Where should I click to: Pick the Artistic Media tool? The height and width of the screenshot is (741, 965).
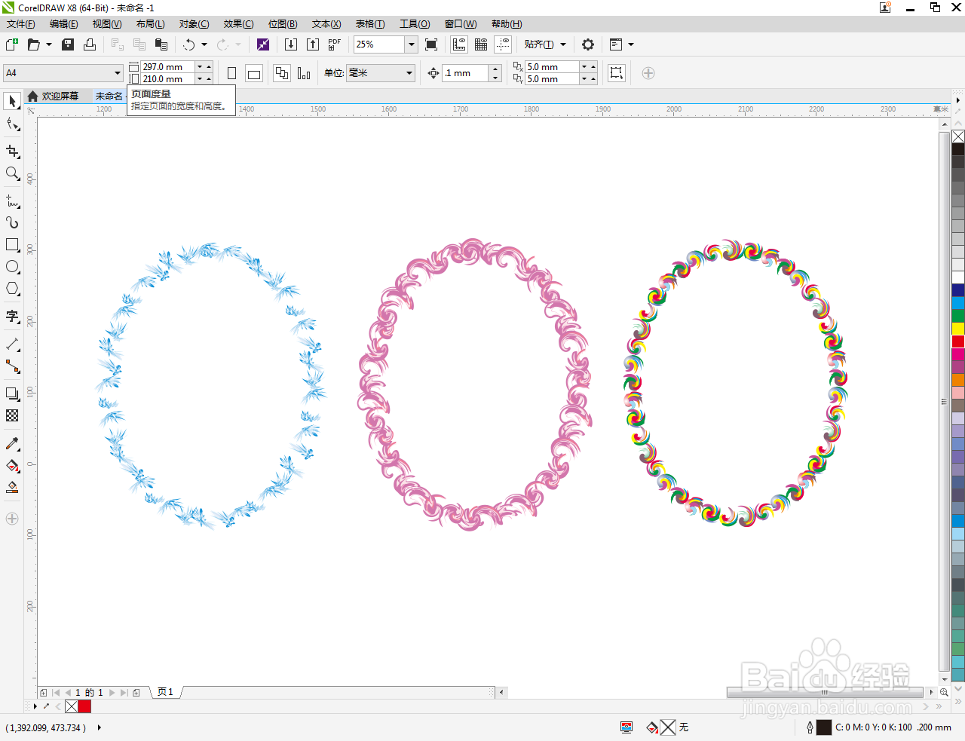(x=12, y=222)
